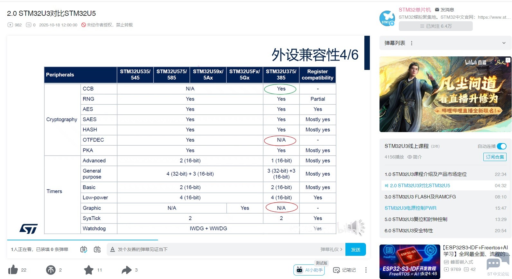Open the 记笔记 notes tool
Image resolution: width=512 pixels, height=279 pixels.
tap(344, 270)
